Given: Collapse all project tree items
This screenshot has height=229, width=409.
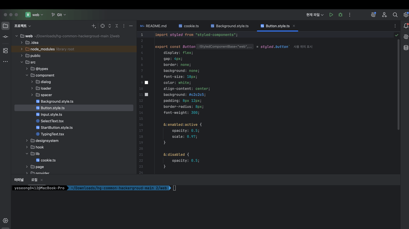Looking at the screenshot, I should tap(117, 26).
